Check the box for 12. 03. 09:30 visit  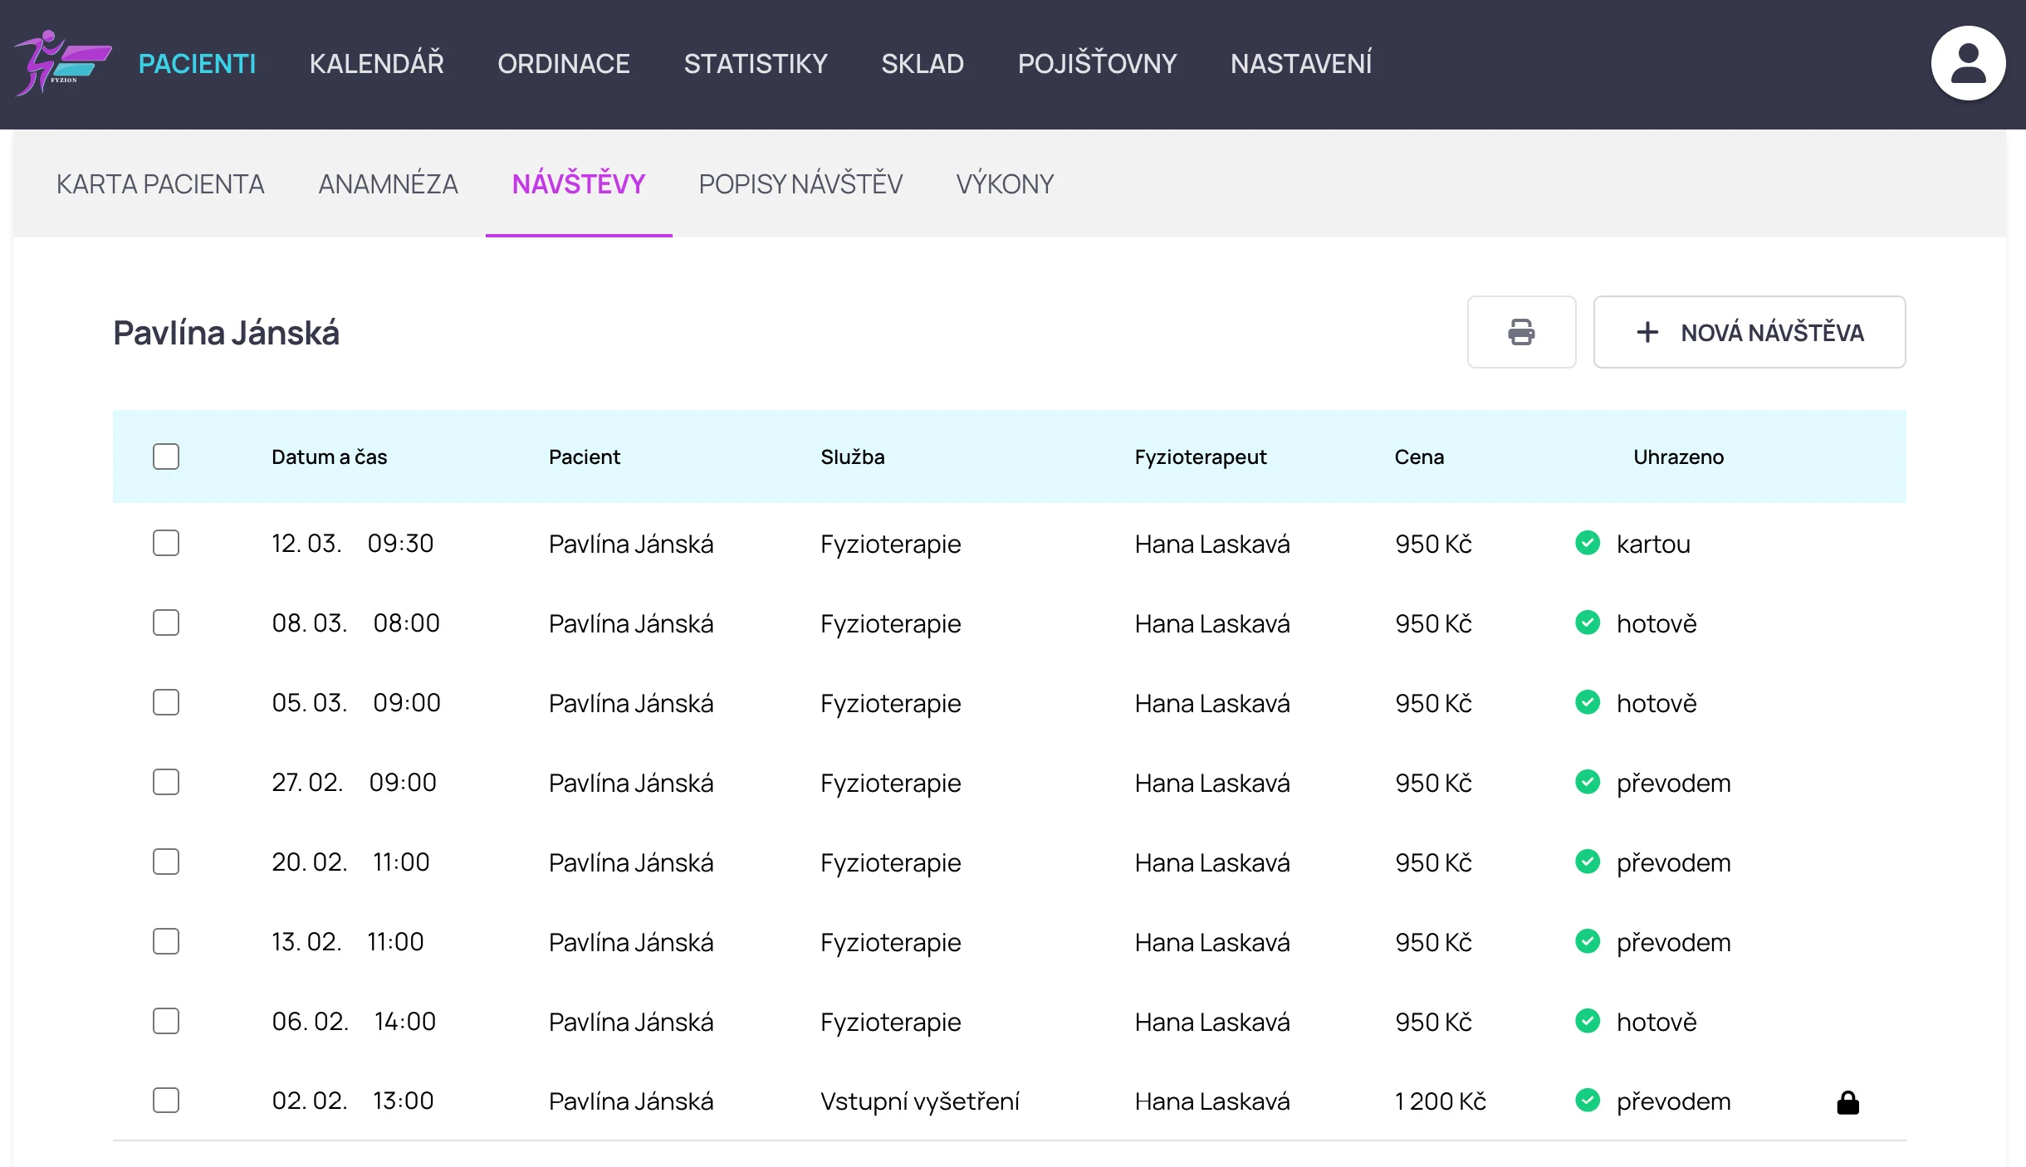click(x=166, y=543)
